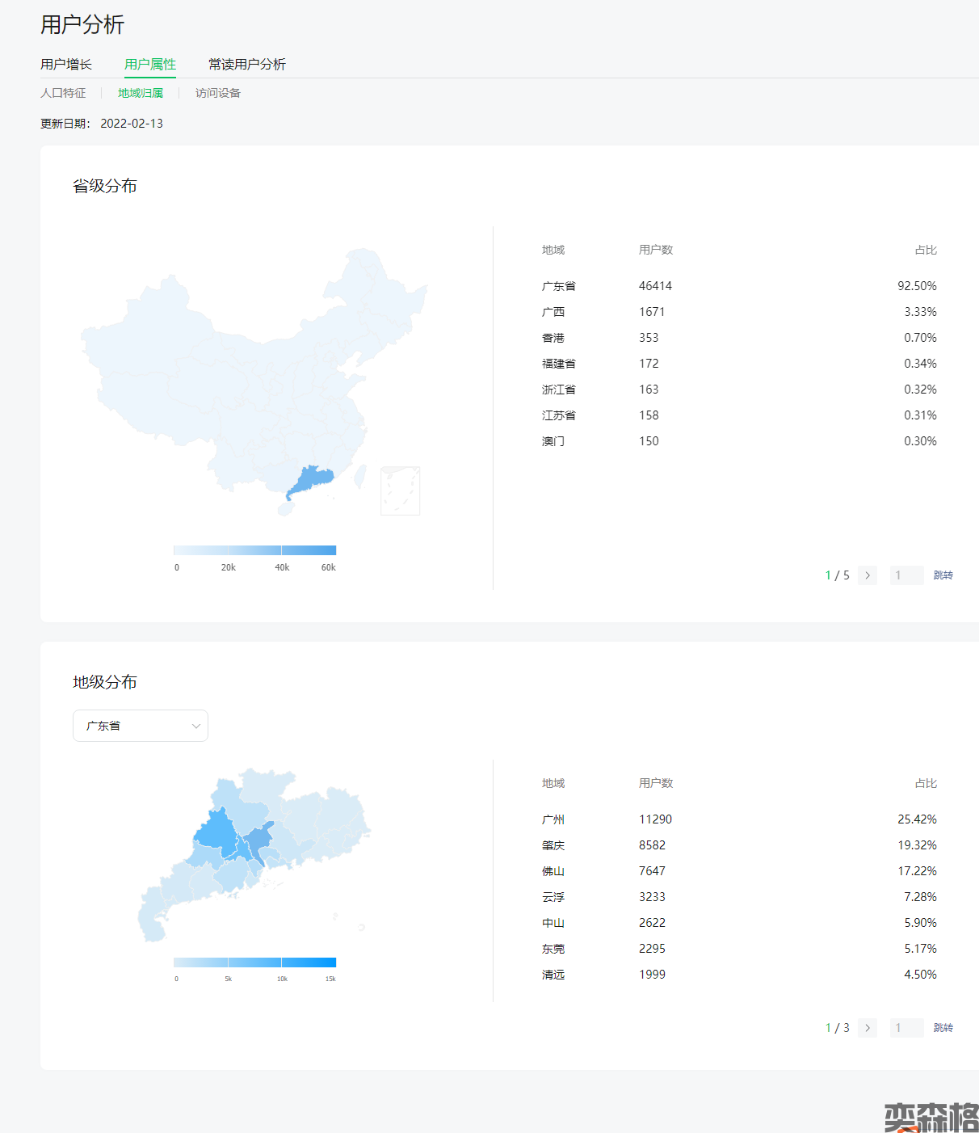Click Guangdong province on the China map
979x1133 pixels.
click(x=311, y=481)
